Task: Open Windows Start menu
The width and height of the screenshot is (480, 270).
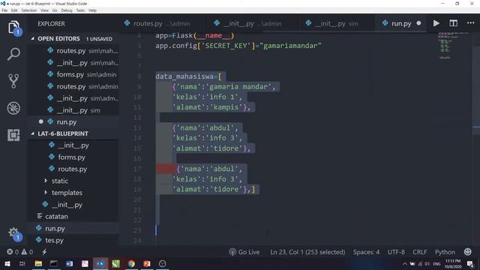Action: [x=7, y=263]
